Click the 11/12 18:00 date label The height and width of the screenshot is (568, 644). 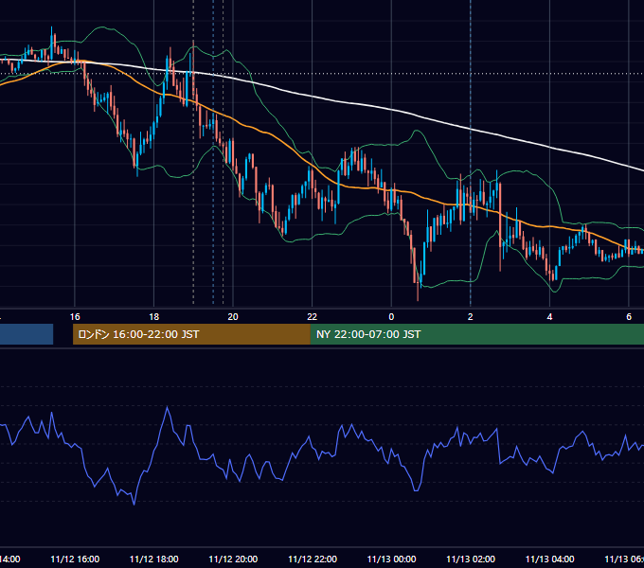[x=154, y=559]
